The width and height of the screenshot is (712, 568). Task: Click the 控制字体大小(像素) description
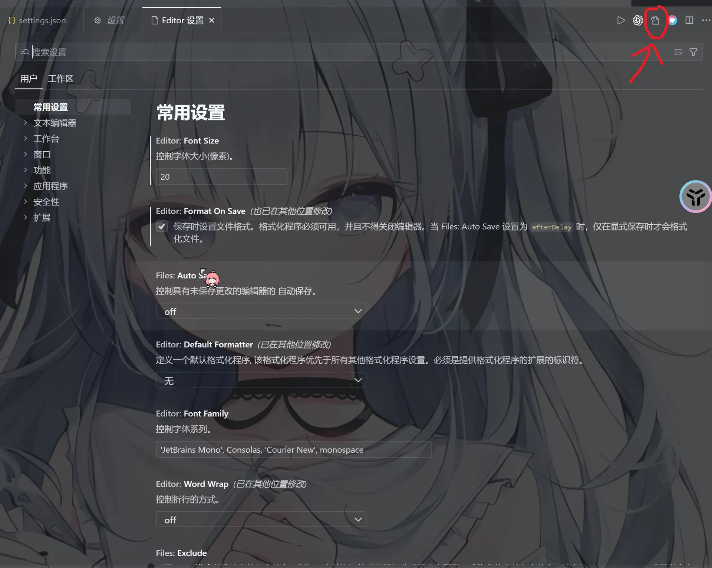click(x=195, y=156)
